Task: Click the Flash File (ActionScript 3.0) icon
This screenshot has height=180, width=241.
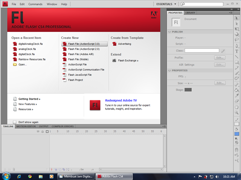Action: tap(64, 44)
